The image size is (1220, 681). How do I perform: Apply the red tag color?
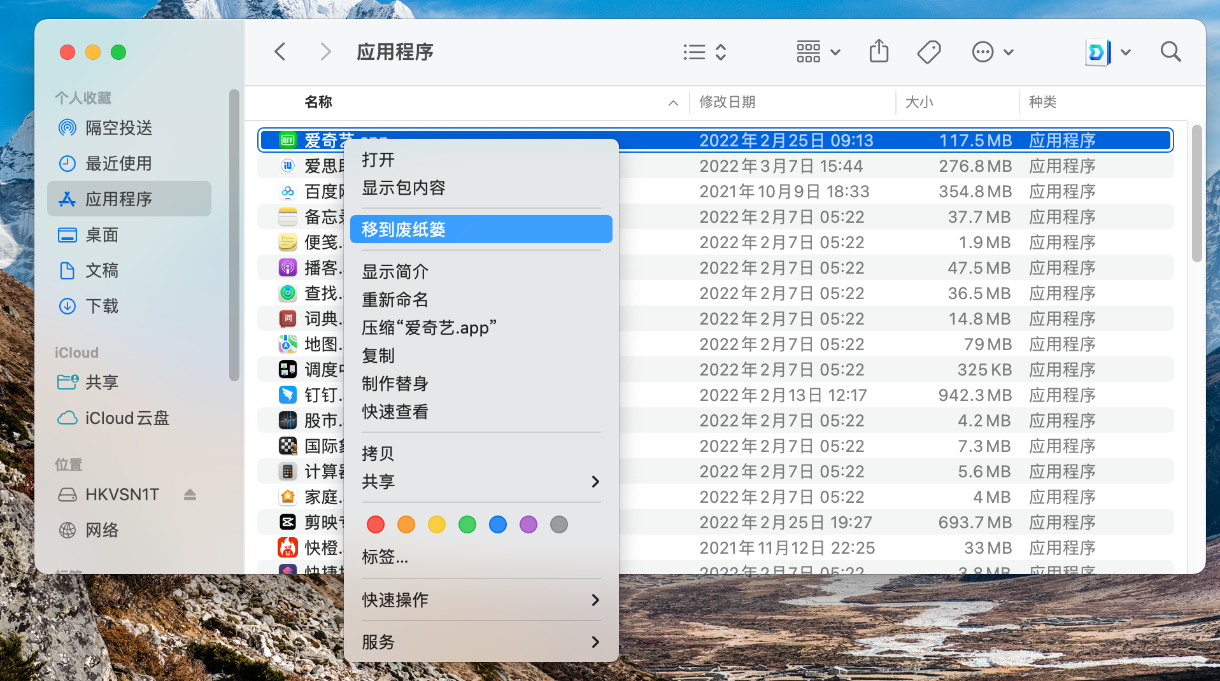click(x=376, y=524)
